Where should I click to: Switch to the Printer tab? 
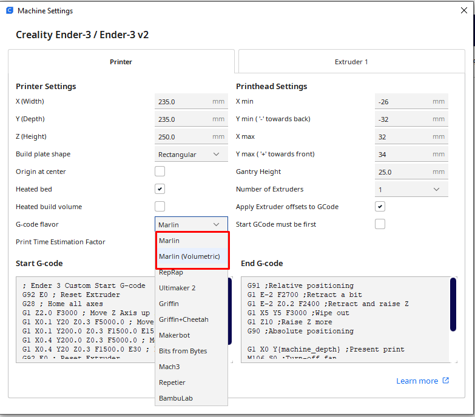pyautogui.click(x=121, y=62)
